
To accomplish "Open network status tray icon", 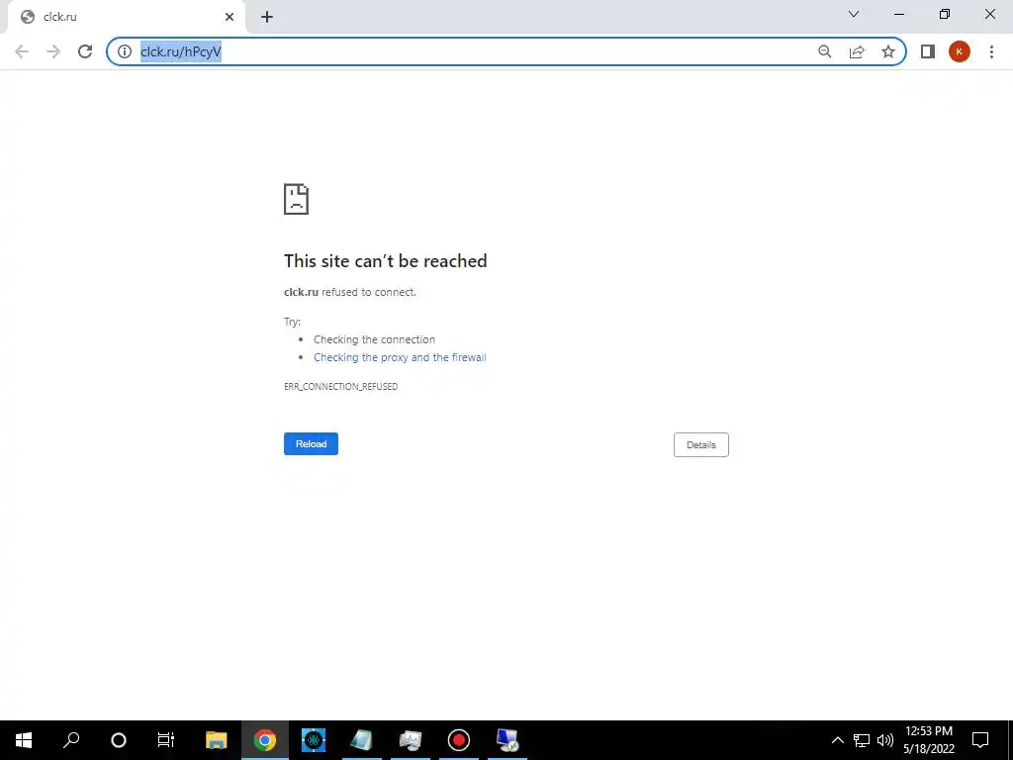I will pos(862,740).
